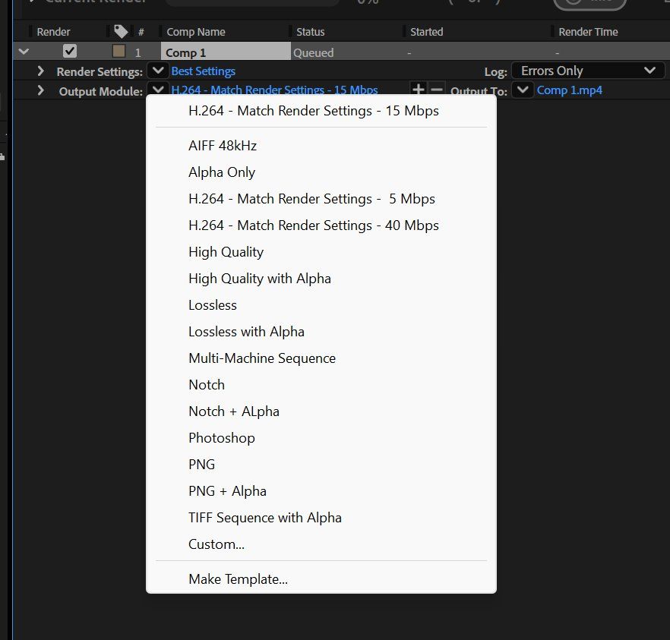
Task: Click the Comp 1.mp4 output file link
Action: [x=570, y=90]
